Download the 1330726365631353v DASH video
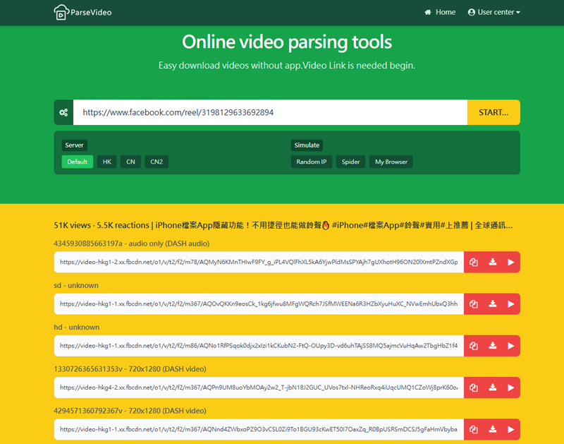This screenshot has height=444, width=564. [492, 388]
